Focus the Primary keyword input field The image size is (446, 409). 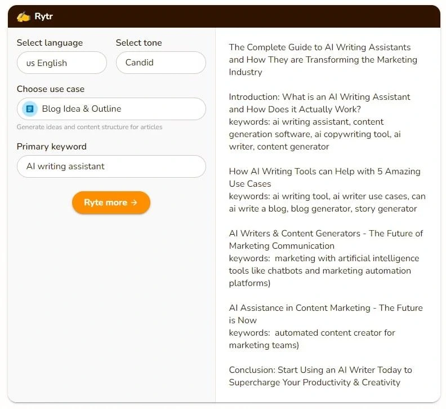pos(111,166)
